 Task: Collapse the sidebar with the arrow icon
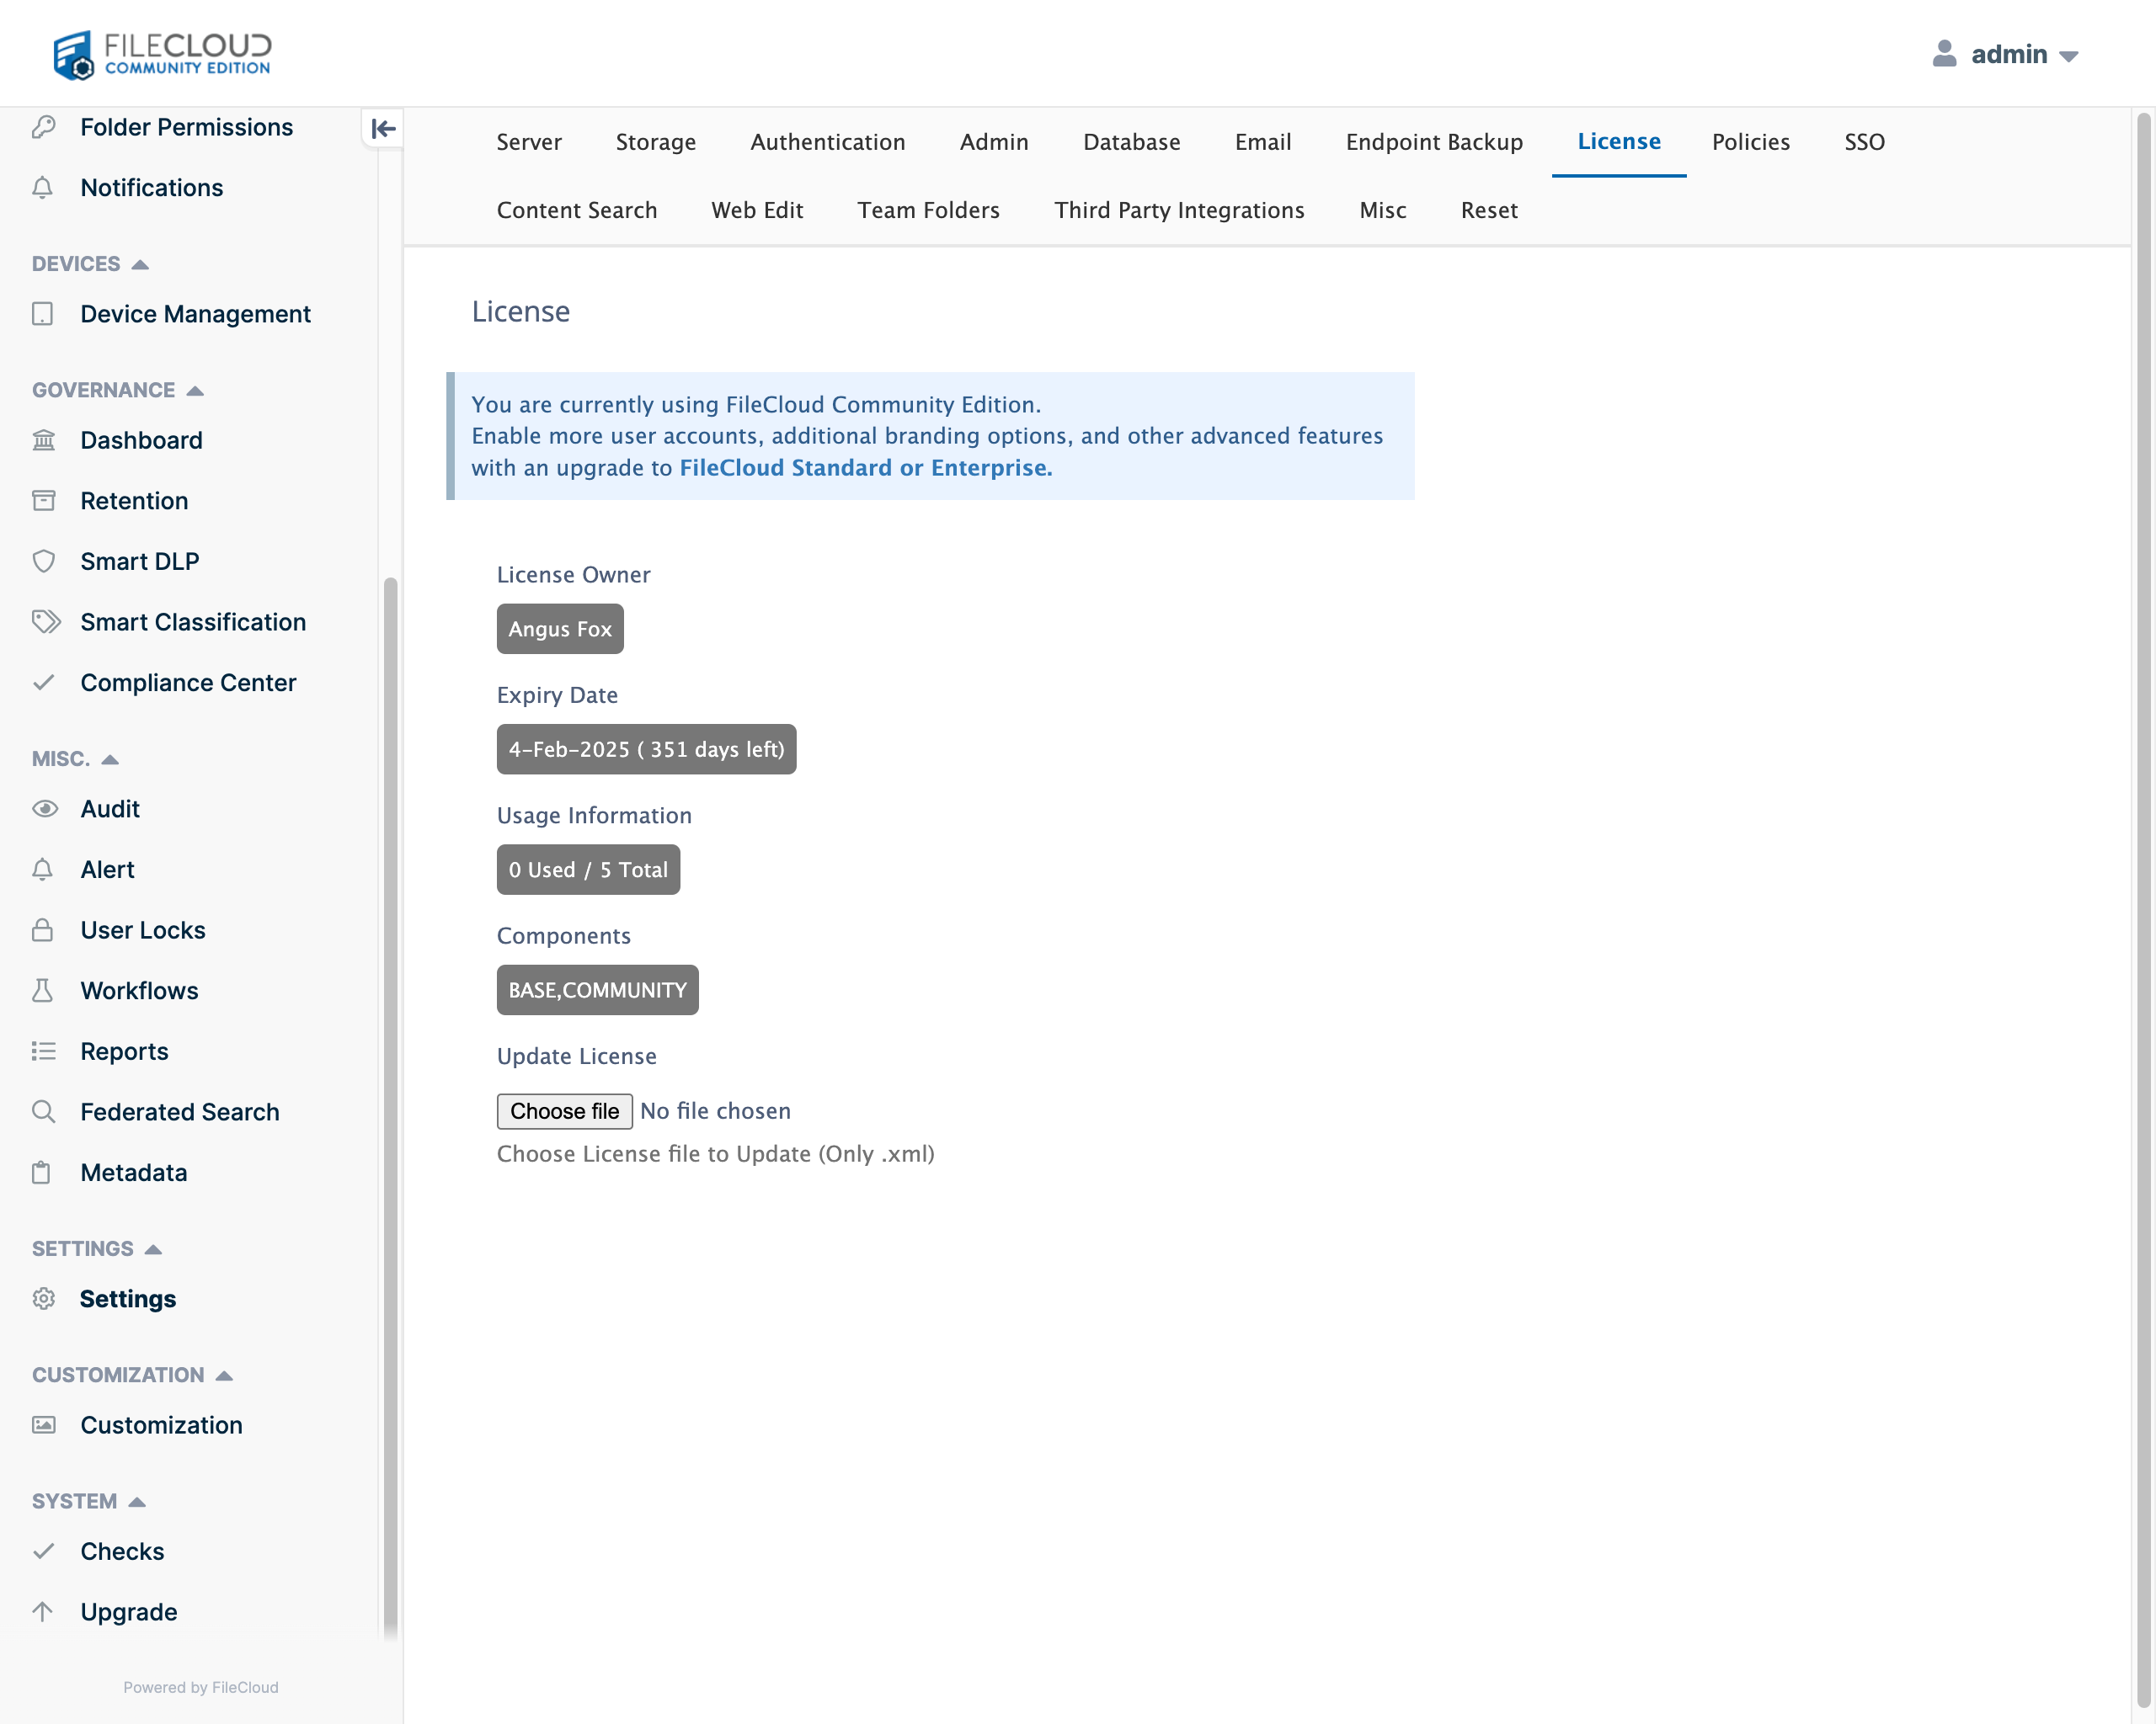pos(382,128)
